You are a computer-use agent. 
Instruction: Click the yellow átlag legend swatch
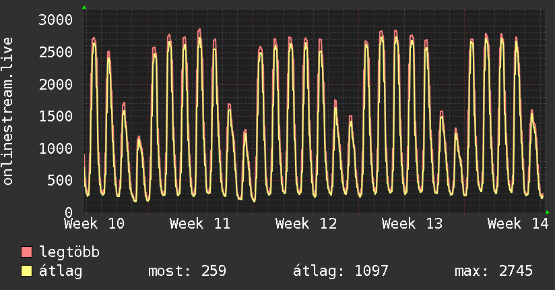point(26,271)
